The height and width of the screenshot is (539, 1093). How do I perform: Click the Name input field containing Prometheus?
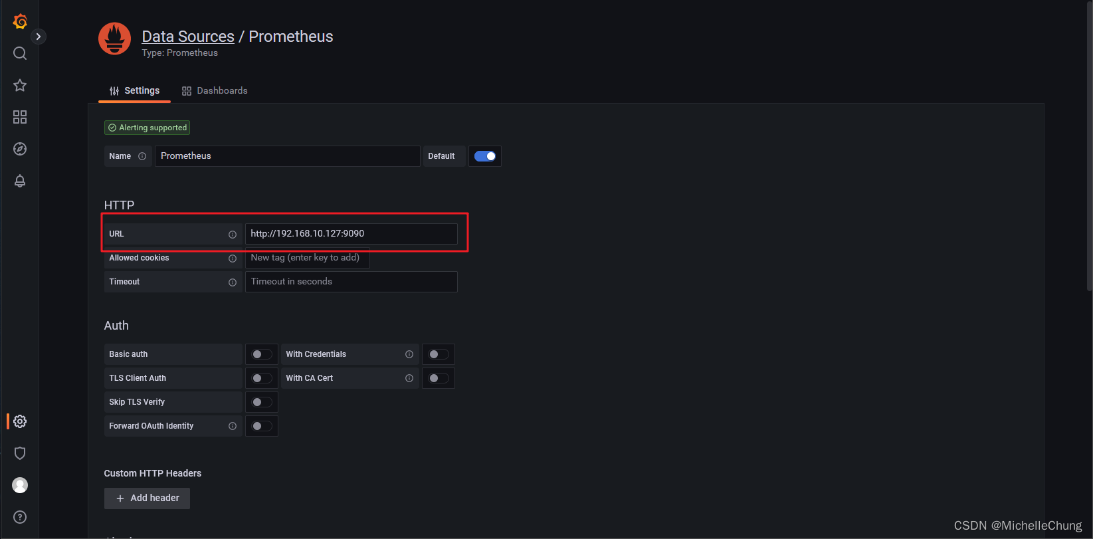pos(288,156)
